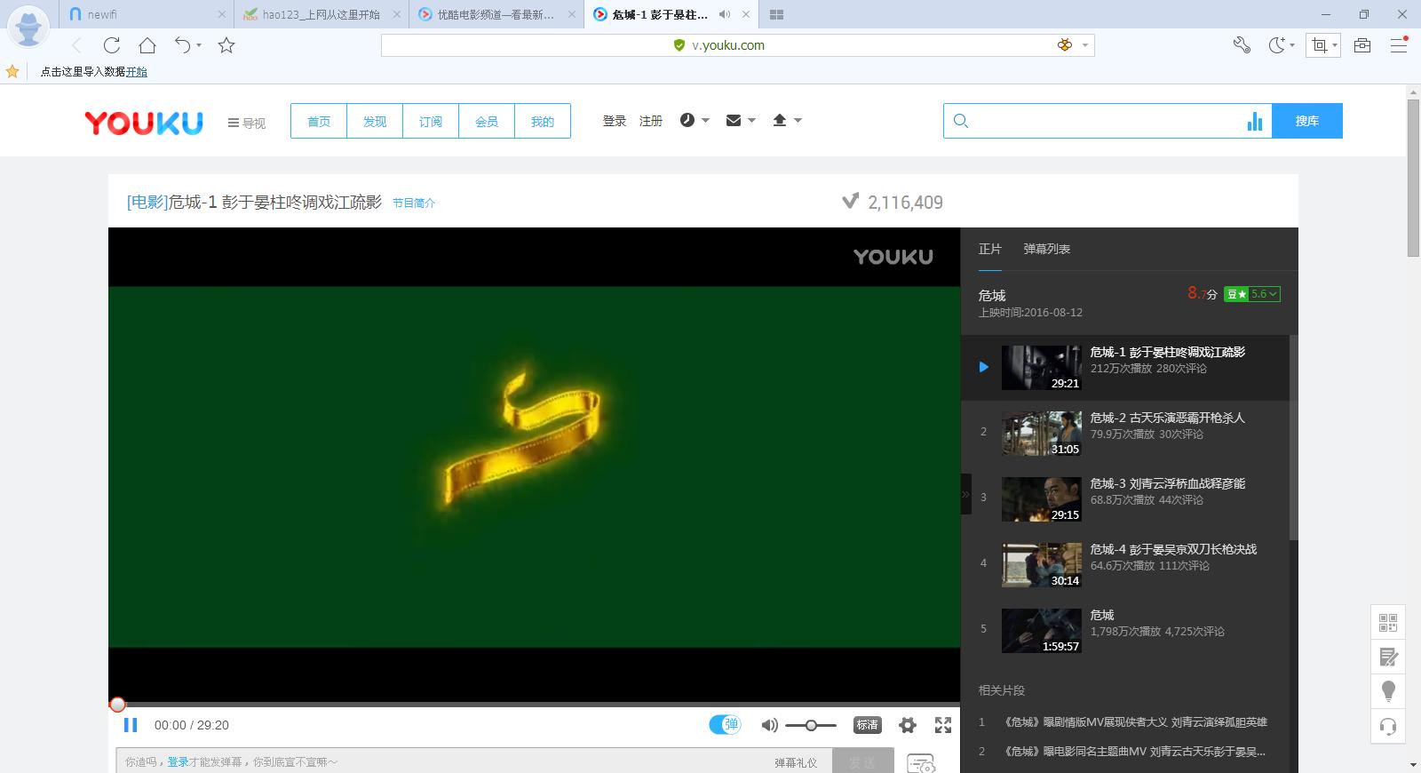The height and width of the screenshot is (773, 1421).
Task: Mute the video using the speaker icon
Action: coord(769,725)
